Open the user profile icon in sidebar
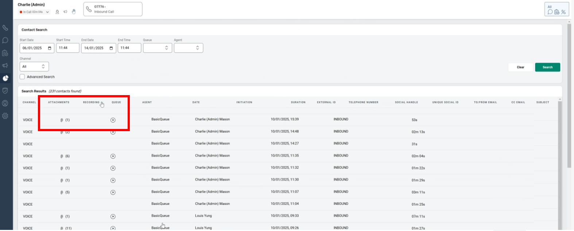Image resolution: width=574 pixels, height=231 pixels. (5, 103)
